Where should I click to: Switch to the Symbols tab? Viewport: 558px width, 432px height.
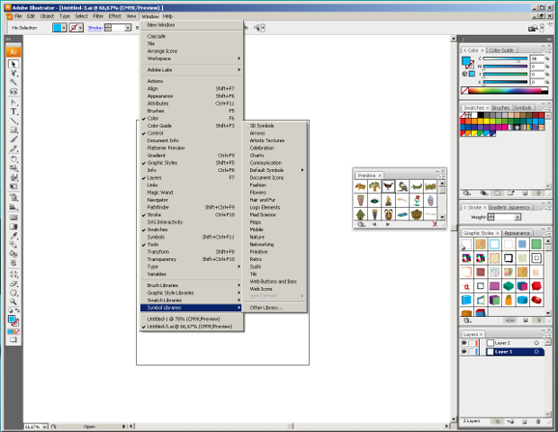522,107
